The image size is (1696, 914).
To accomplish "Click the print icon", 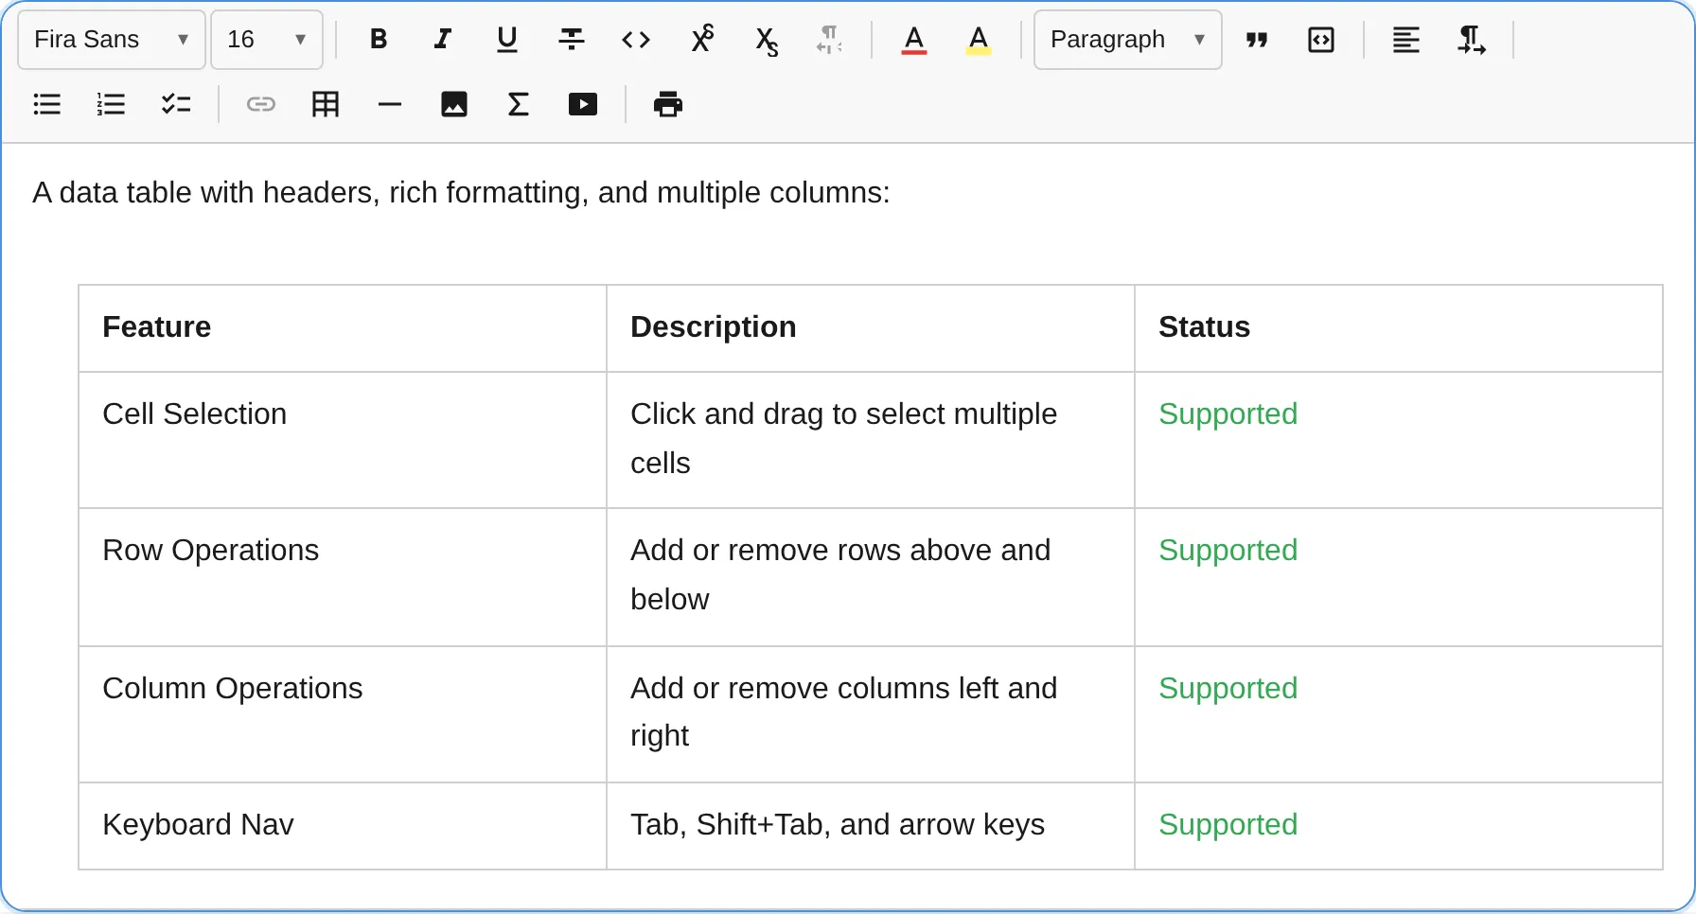I will pyautogui.click(x=668, y=104).
